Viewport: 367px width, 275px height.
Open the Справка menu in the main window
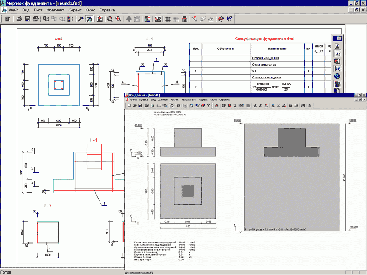pos(107,9)
